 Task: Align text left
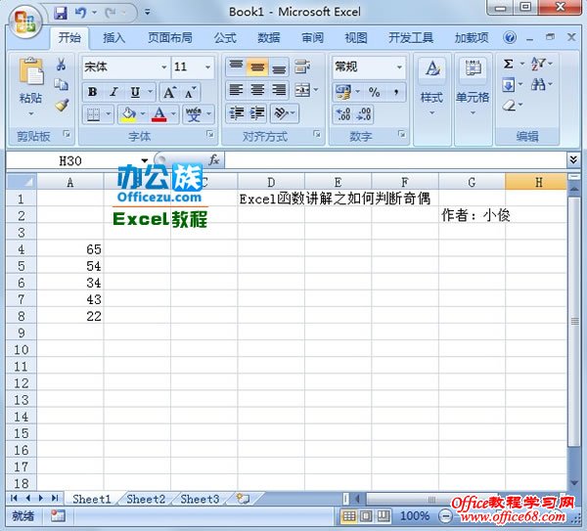(x=236, y=90)
